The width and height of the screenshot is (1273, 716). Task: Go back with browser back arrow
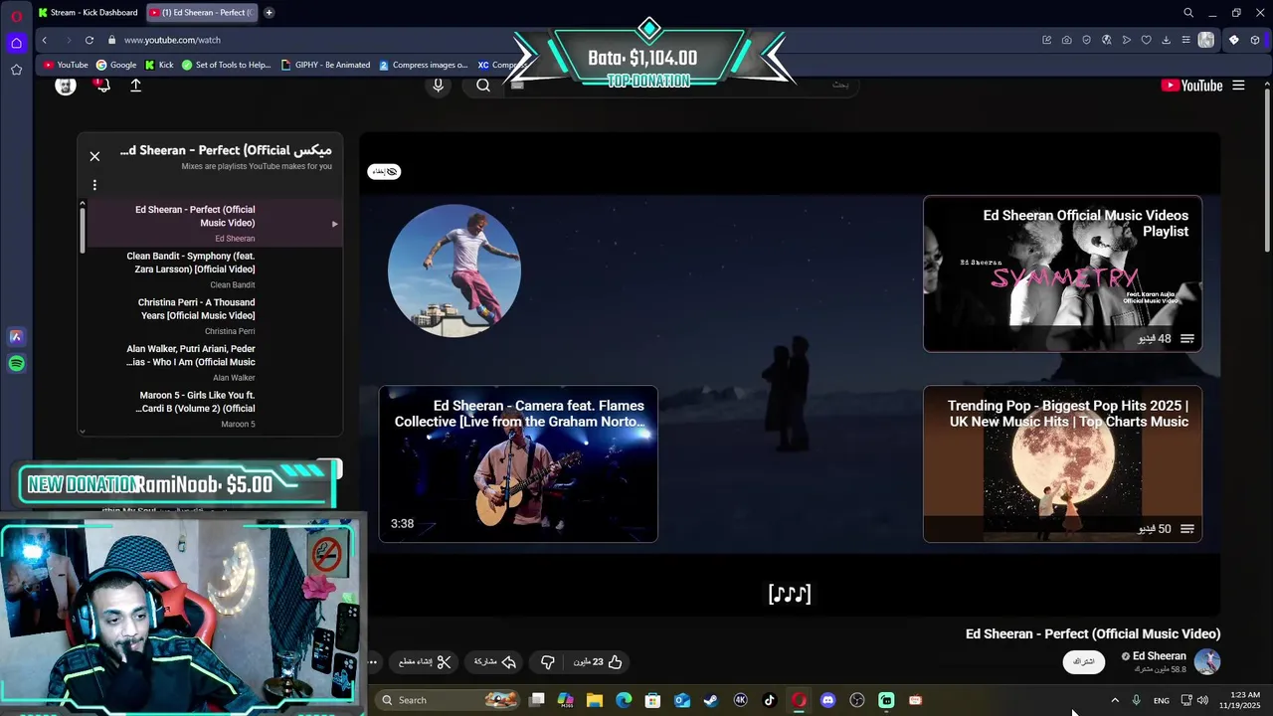[x=44, y=40]
